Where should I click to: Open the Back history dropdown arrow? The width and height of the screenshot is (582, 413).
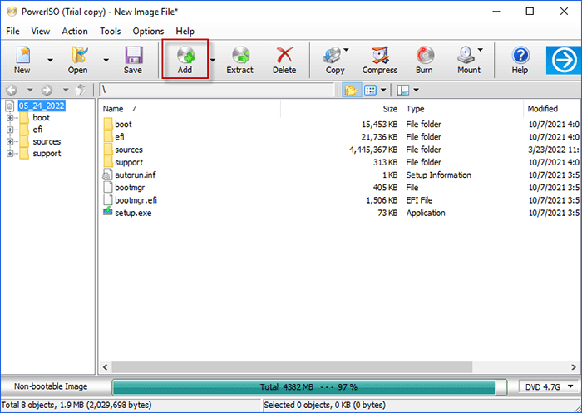[x=30, y=90]
